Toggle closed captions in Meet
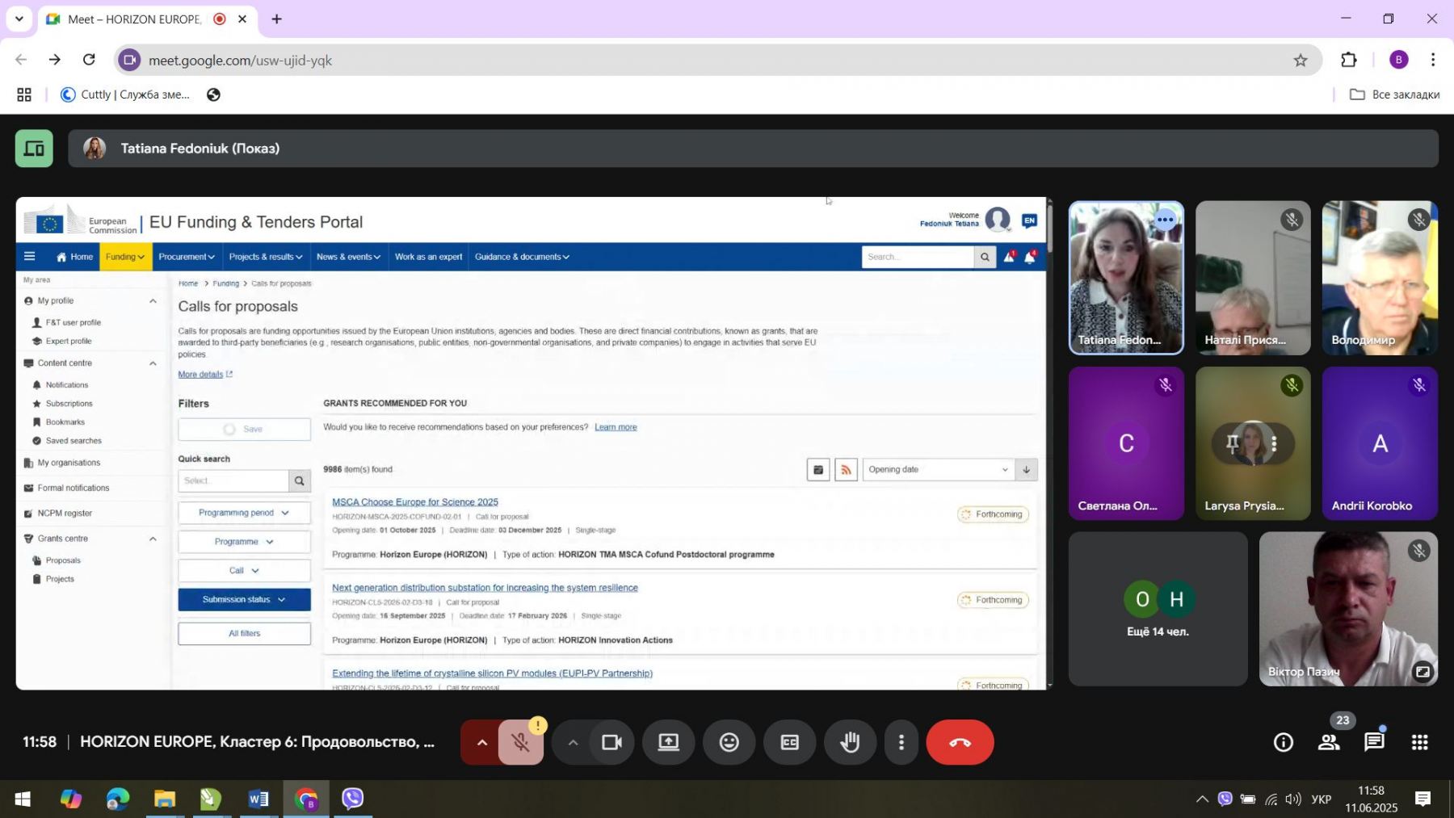This screenshot has height=818, width=1454. (789, 743)
